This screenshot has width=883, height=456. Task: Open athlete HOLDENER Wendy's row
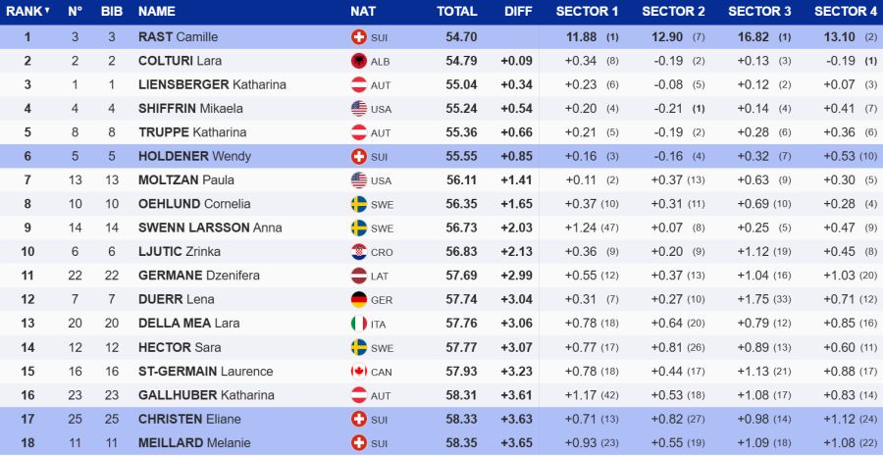(x=194, y=157)
